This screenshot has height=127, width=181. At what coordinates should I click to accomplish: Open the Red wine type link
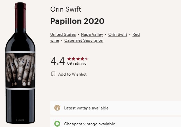(x=136, y=34)
